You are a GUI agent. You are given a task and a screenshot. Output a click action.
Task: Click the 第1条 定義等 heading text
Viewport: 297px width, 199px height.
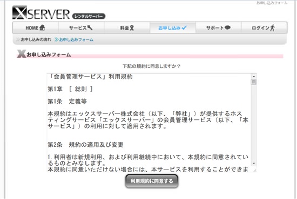(x=67, y=102)
